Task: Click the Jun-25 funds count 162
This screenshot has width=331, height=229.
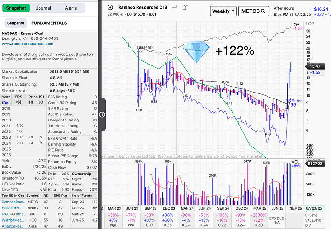Action: tap(94, 220)
